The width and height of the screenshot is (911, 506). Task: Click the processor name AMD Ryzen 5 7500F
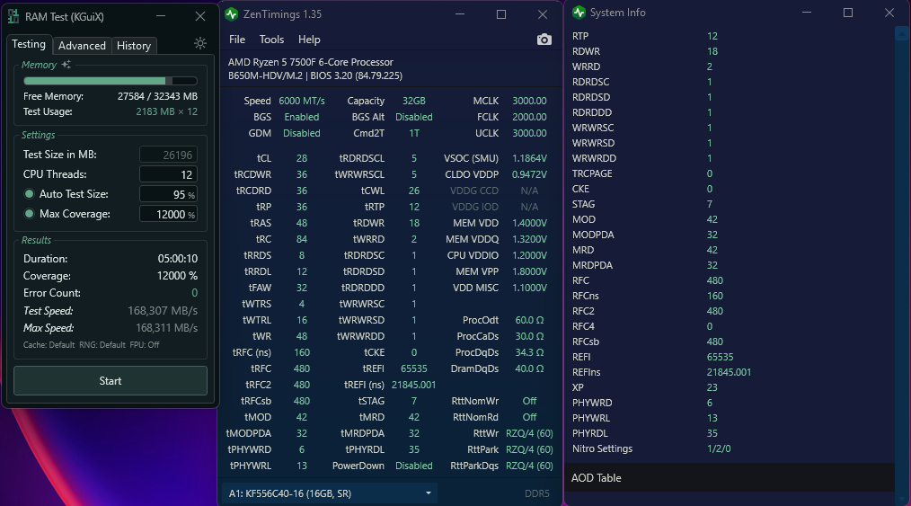311,62
